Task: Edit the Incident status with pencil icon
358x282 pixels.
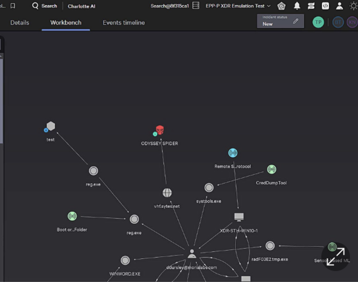Action: (295, 21)
